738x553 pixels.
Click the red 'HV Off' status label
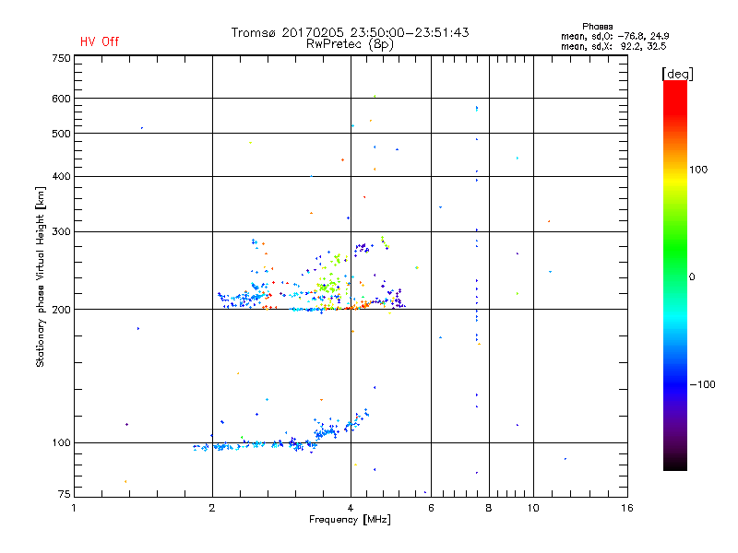pyautogui.click(x=100, y=41)
